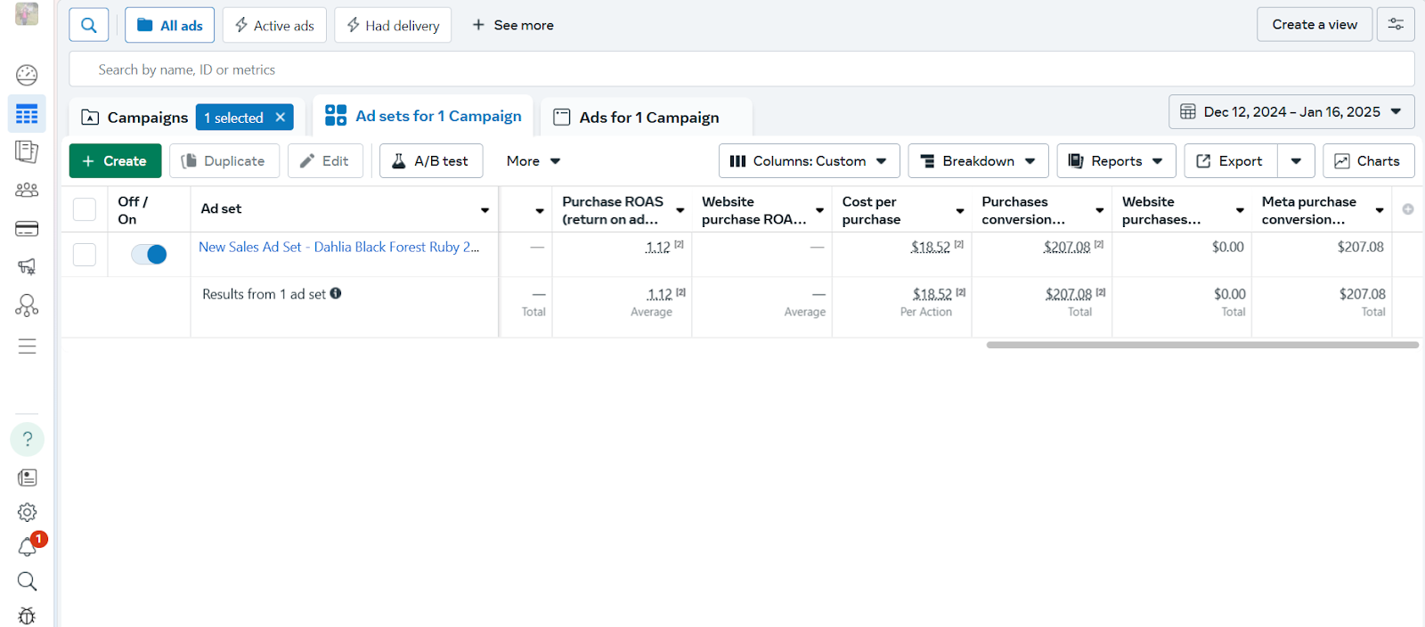The height and width of the screenshot is (627, 1425).
Task: Check the Dahlia Black Forest Ruby row checkbox
Action: [85, 255]
